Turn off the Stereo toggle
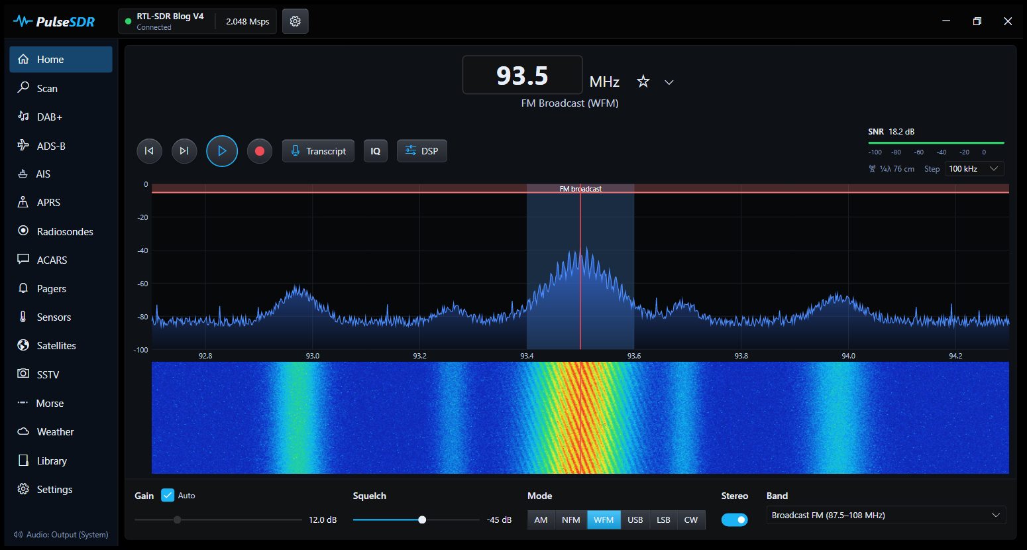This screenshot has height=550, width=1027. click(734, 520)
